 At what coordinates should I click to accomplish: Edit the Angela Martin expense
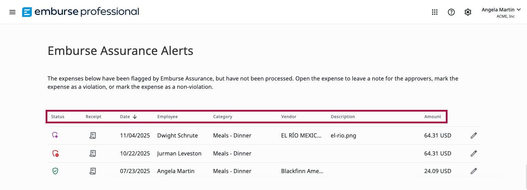coord(473,171)
